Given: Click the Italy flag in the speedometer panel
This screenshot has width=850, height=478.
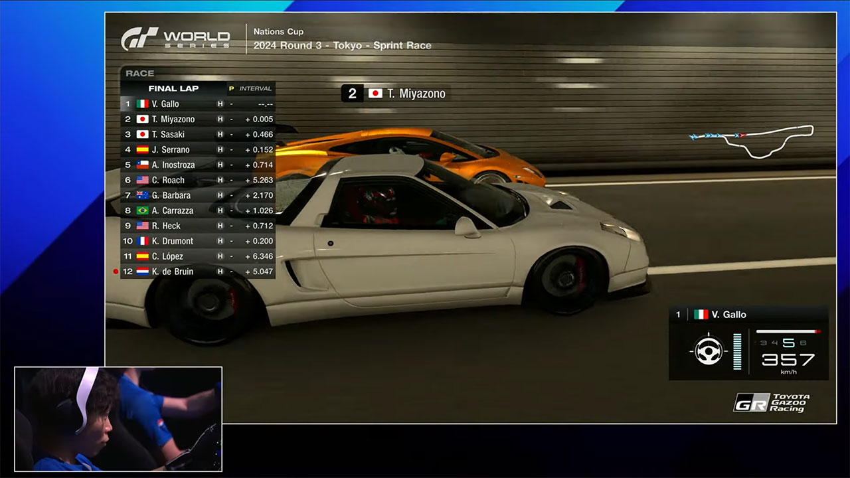Looking at the screenshot, I should [x=701, y=315].
